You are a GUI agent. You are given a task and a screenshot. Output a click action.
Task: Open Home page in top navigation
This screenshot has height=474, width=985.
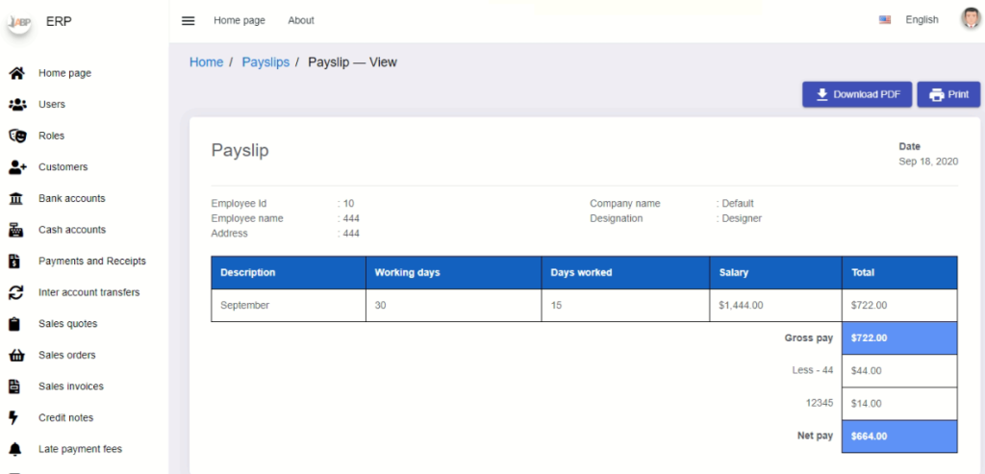click(x=240, y=21)
